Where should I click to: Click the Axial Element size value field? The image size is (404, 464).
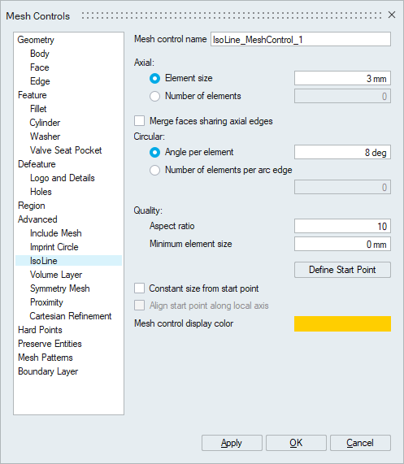point(342,79)
